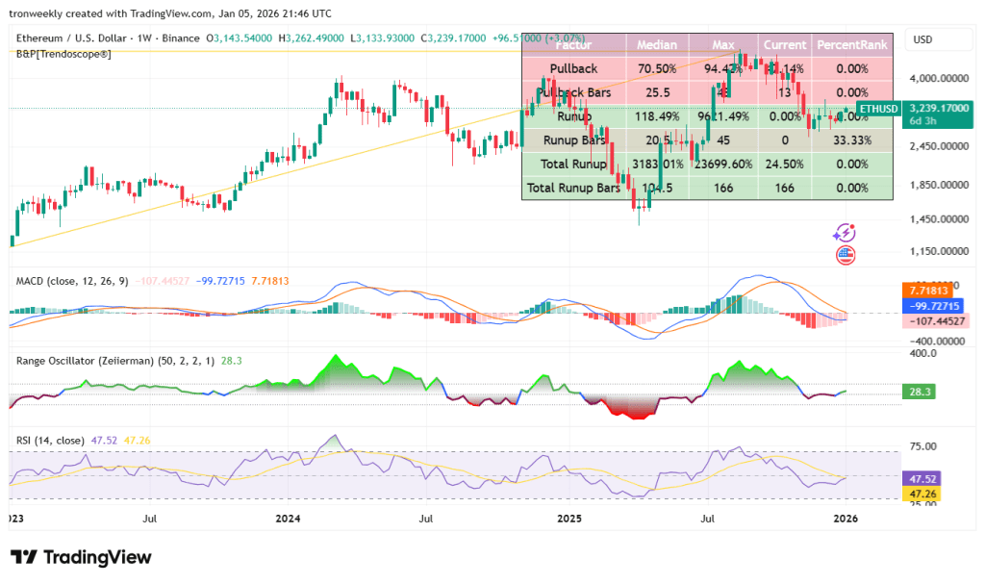The image size is (985, 584).
Task: Click the open value O3,143.54000
Action: [240, 38]
